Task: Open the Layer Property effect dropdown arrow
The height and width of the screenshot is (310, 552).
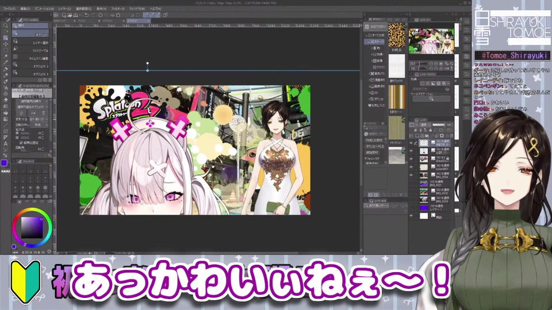Action: click(x=448, y=83)
